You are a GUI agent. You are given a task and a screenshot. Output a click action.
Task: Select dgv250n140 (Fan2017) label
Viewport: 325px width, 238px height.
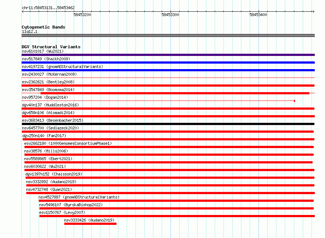coord(44,136)
